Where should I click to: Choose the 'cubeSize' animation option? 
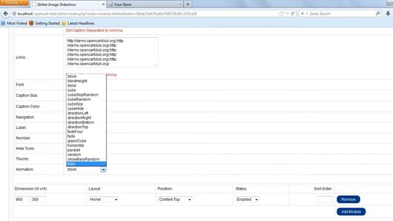(86, 104)
